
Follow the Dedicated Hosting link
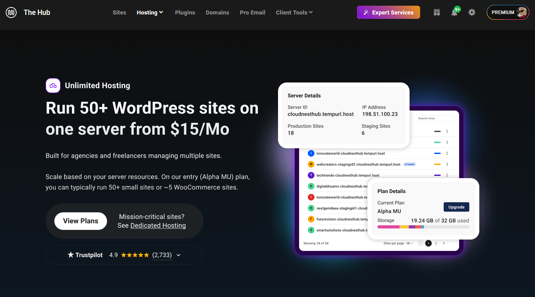[x=158, y=225]
